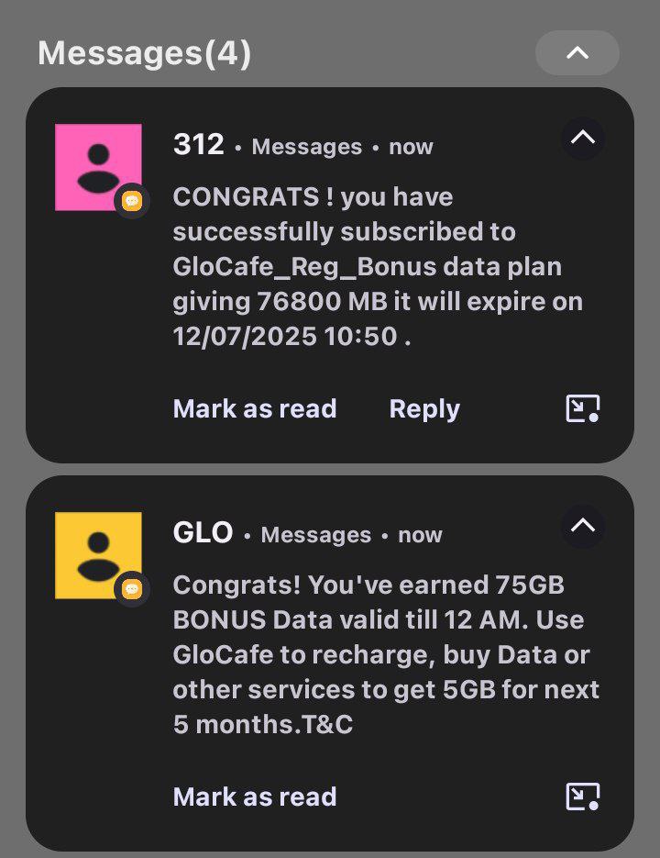The width and height of the screenshot is (660, 858).
Task: Open the GloCafe_Reg_Bonus subscription message text
Action: [x=378, y=266]
